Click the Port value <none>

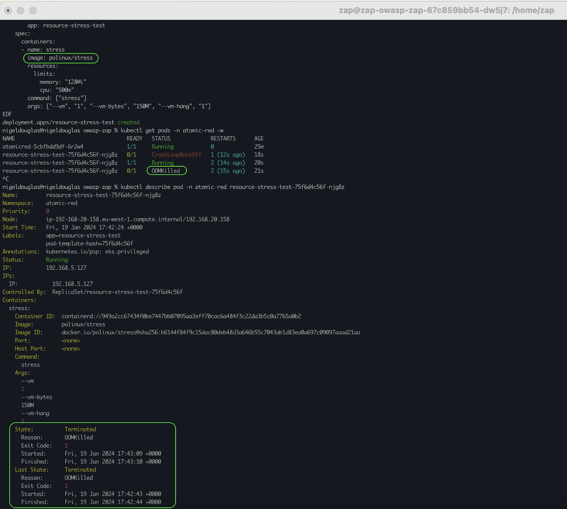click(71, 340)
